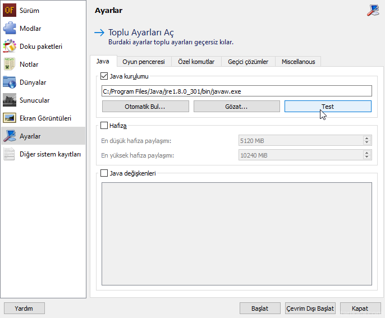This screenshot has height=318, width=385.
Task: Open the Özel komutlar tab
Action: 196,62
